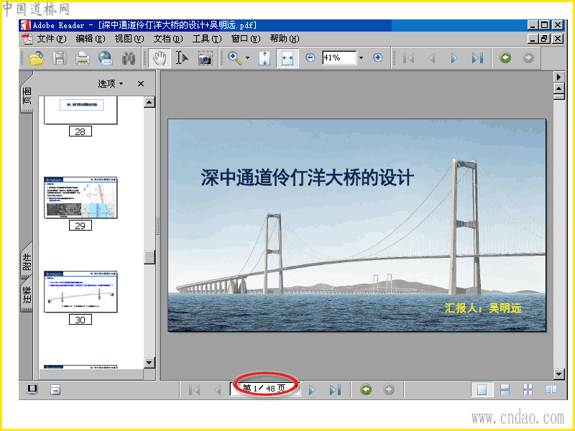Select the Hand tool

click(160, 58)
